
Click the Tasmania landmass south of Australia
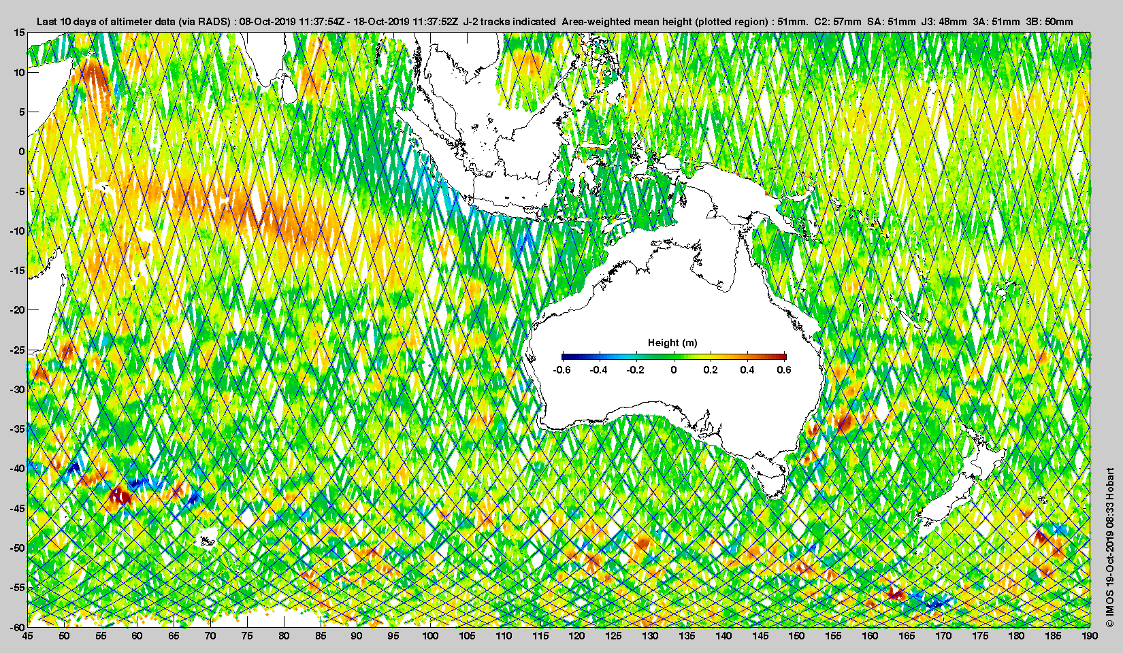click(772, 484)
